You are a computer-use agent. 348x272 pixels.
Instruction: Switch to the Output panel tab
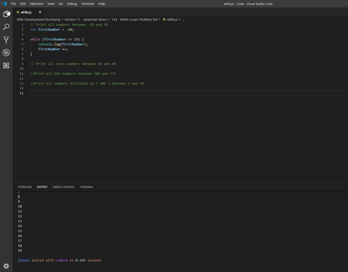tap(42, 187)
